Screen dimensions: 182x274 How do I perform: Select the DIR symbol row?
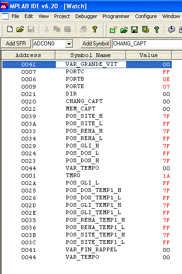tap(87, 94)
